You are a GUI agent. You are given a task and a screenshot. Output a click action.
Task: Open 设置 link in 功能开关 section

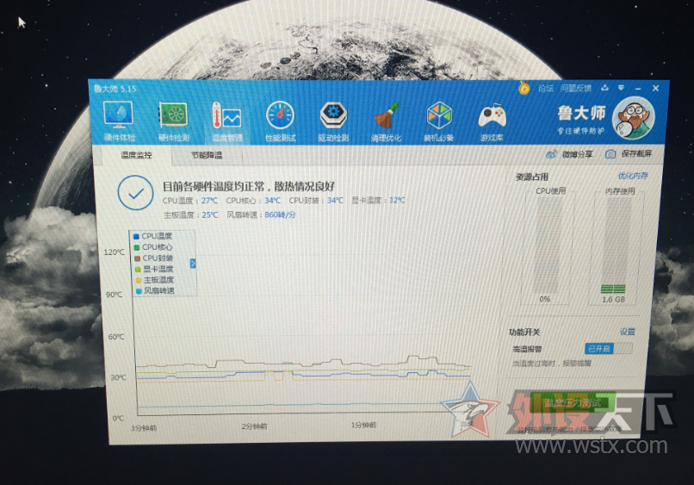pos(627,332)
